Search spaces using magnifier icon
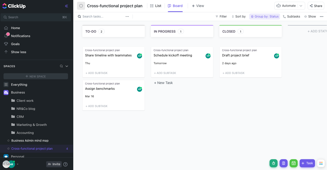 (x=61, y=66)
